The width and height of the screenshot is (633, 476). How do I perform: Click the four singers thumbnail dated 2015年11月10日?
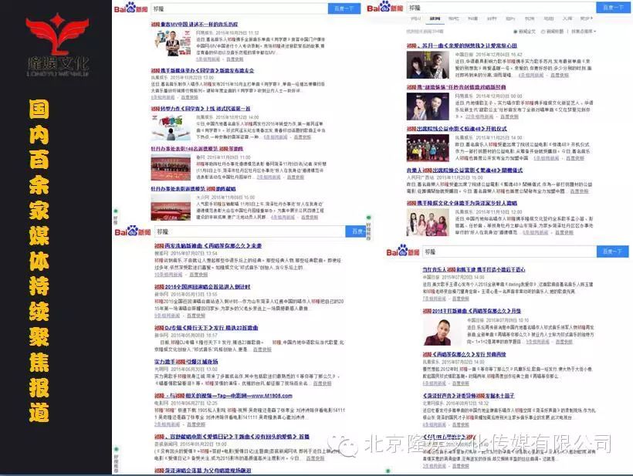428,222
